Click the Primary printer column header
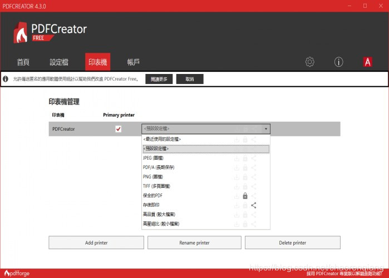This screenshot has height=278, width=389. point(119,115)
